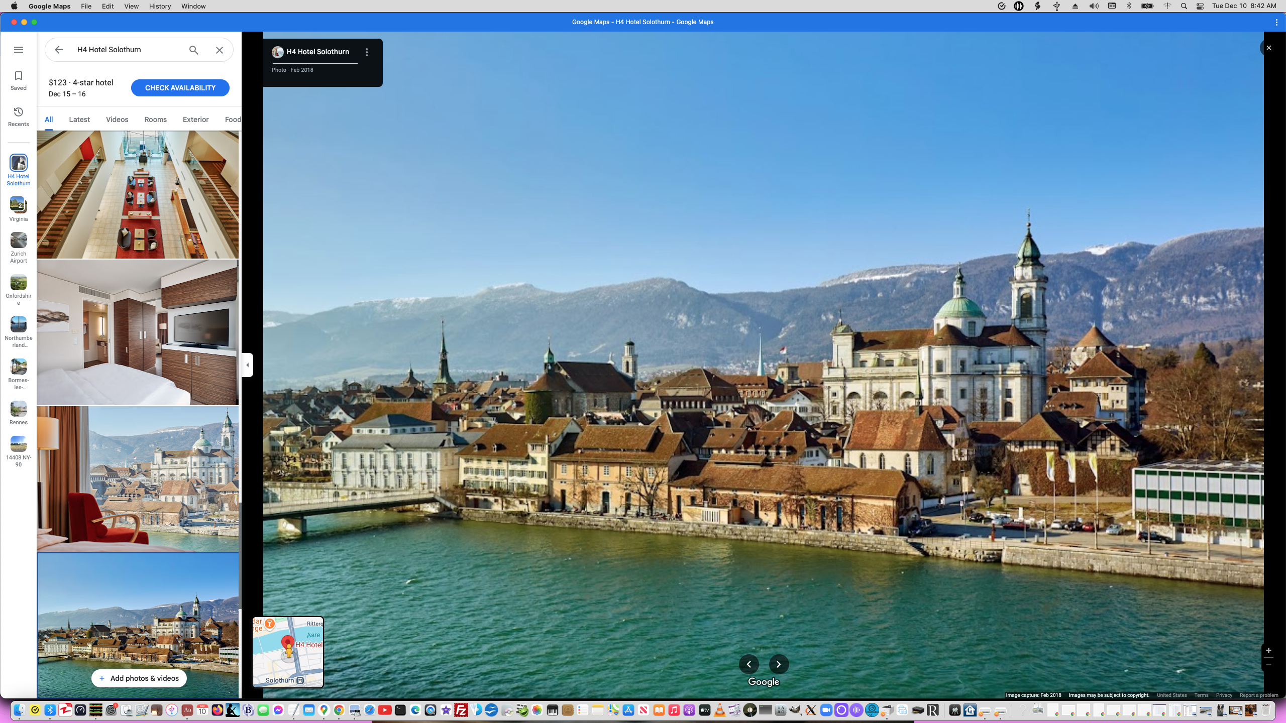
Task: Click the minimap thumbnail of Solothurn
Action: coord(288,652)
